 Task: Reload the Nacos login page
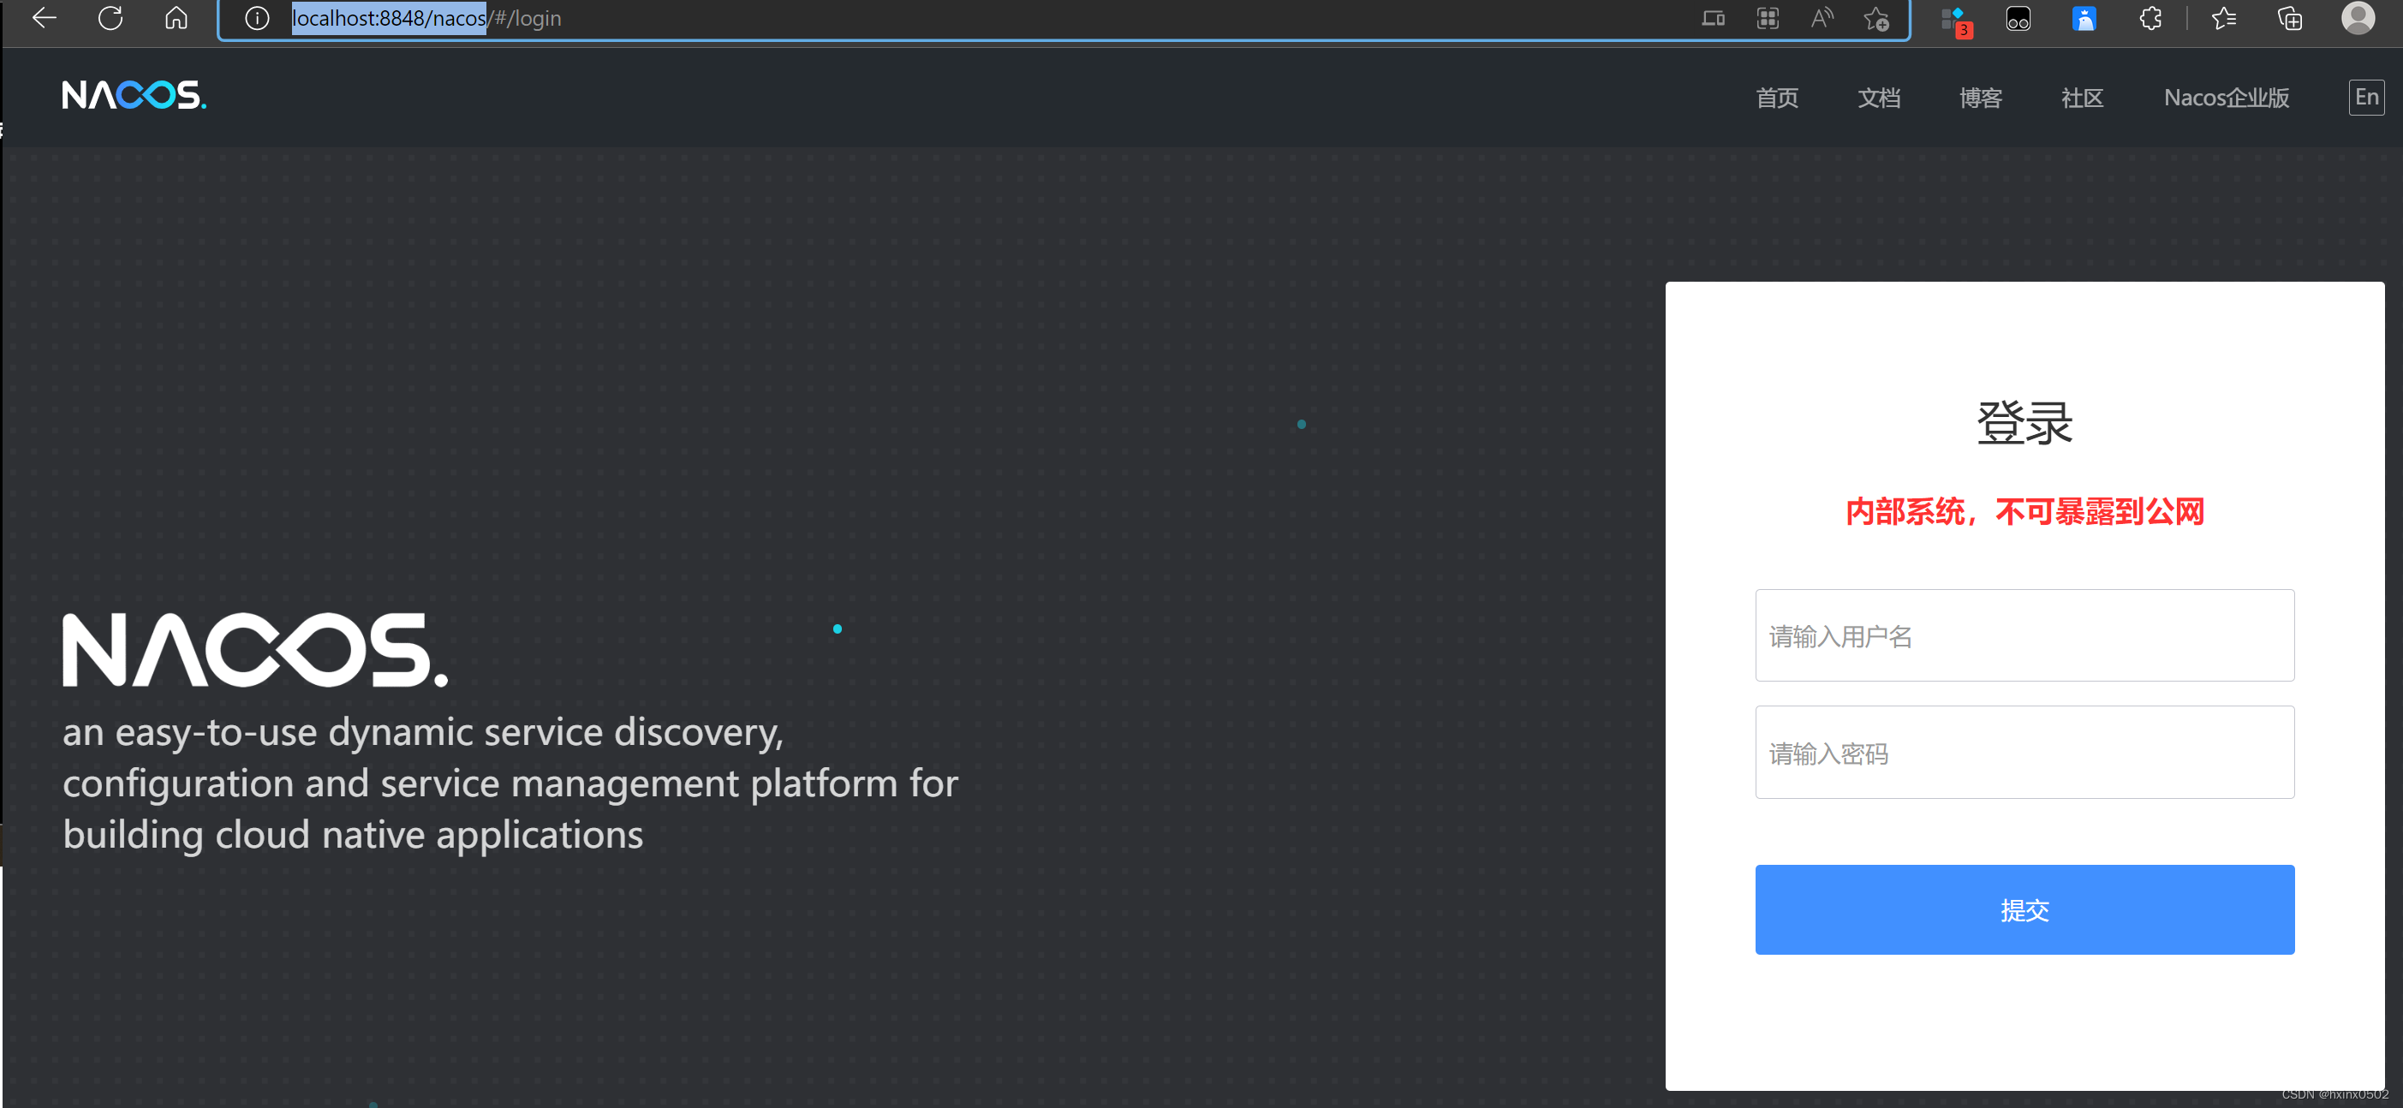[110, 18]
